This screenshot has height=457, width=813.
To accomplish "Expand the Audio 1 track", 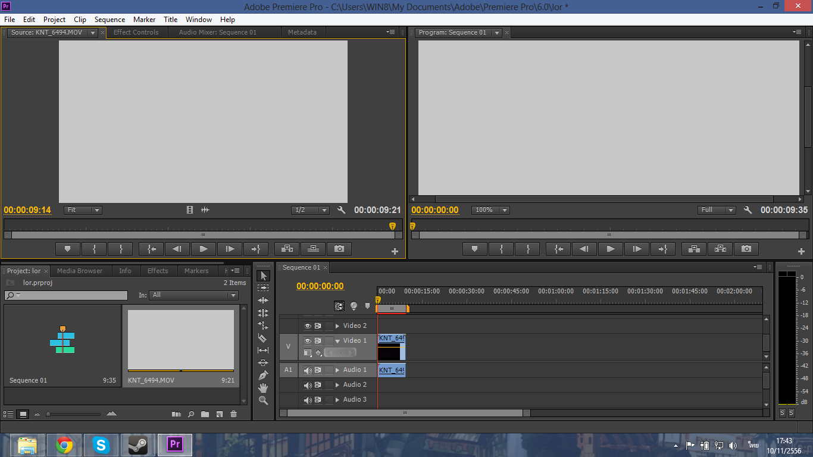I will [x=337, y=370].
